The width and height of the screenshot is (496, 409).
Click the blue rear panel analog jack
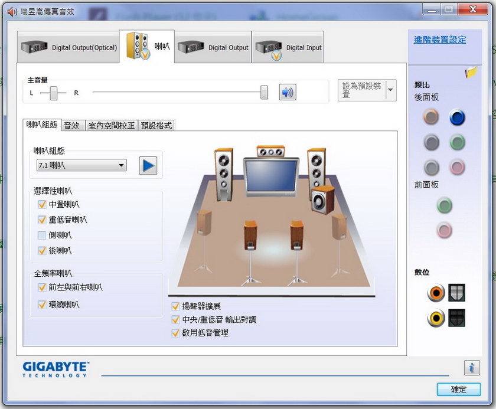tap(457, 117)
